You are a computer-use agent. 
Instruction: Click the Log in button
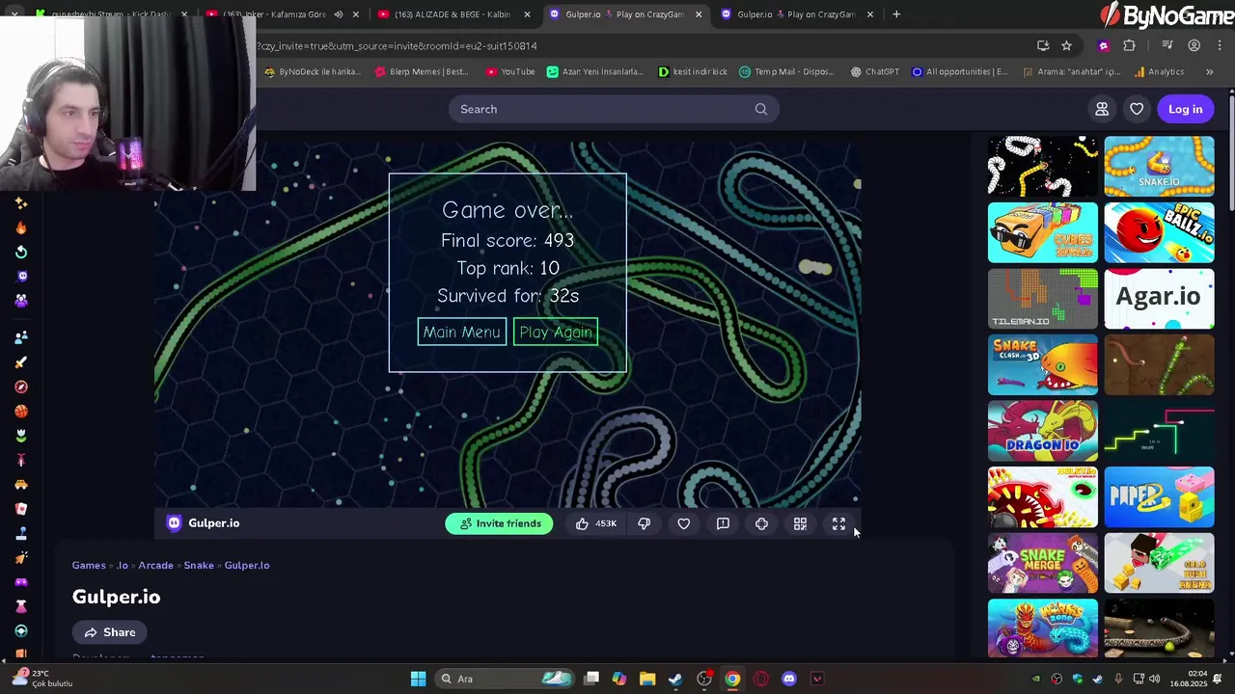1185,109
